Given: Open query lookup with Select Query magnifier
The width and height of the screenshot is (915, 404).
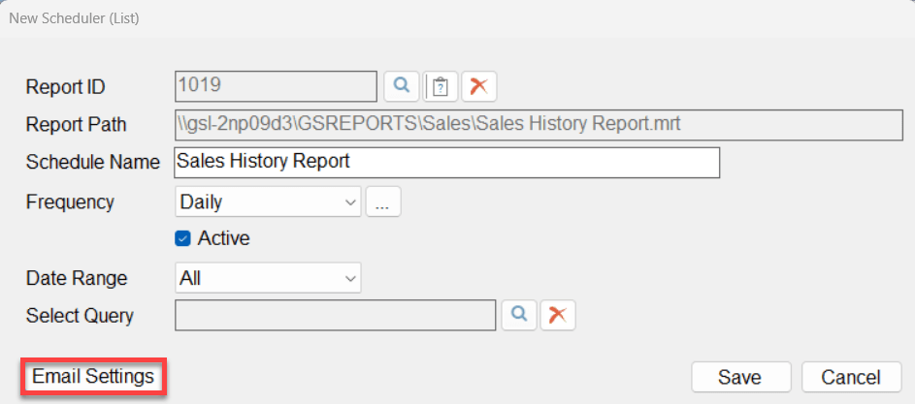Looking at the screenshot, I should (519, 315).
